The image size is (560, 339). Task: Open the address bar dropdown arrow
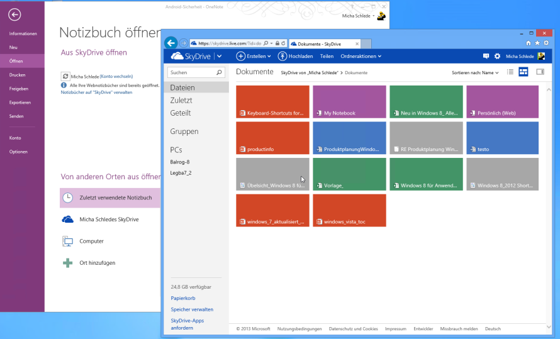[x=271, y=43]
